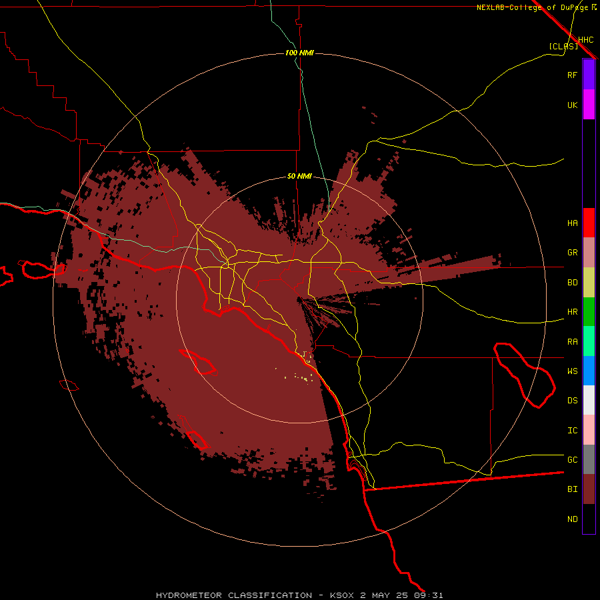Select the GR pinkish legend swatch

[589, 253]
